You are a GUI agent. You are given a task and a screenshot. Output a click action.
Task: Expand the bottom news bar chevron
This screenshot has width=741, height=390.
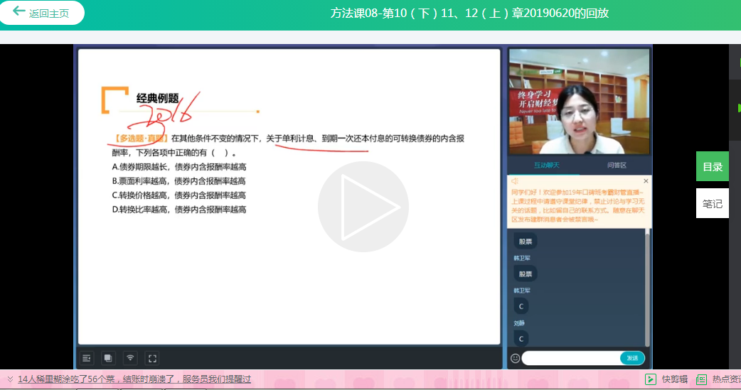pyautogui.click(x=10, y=379)
